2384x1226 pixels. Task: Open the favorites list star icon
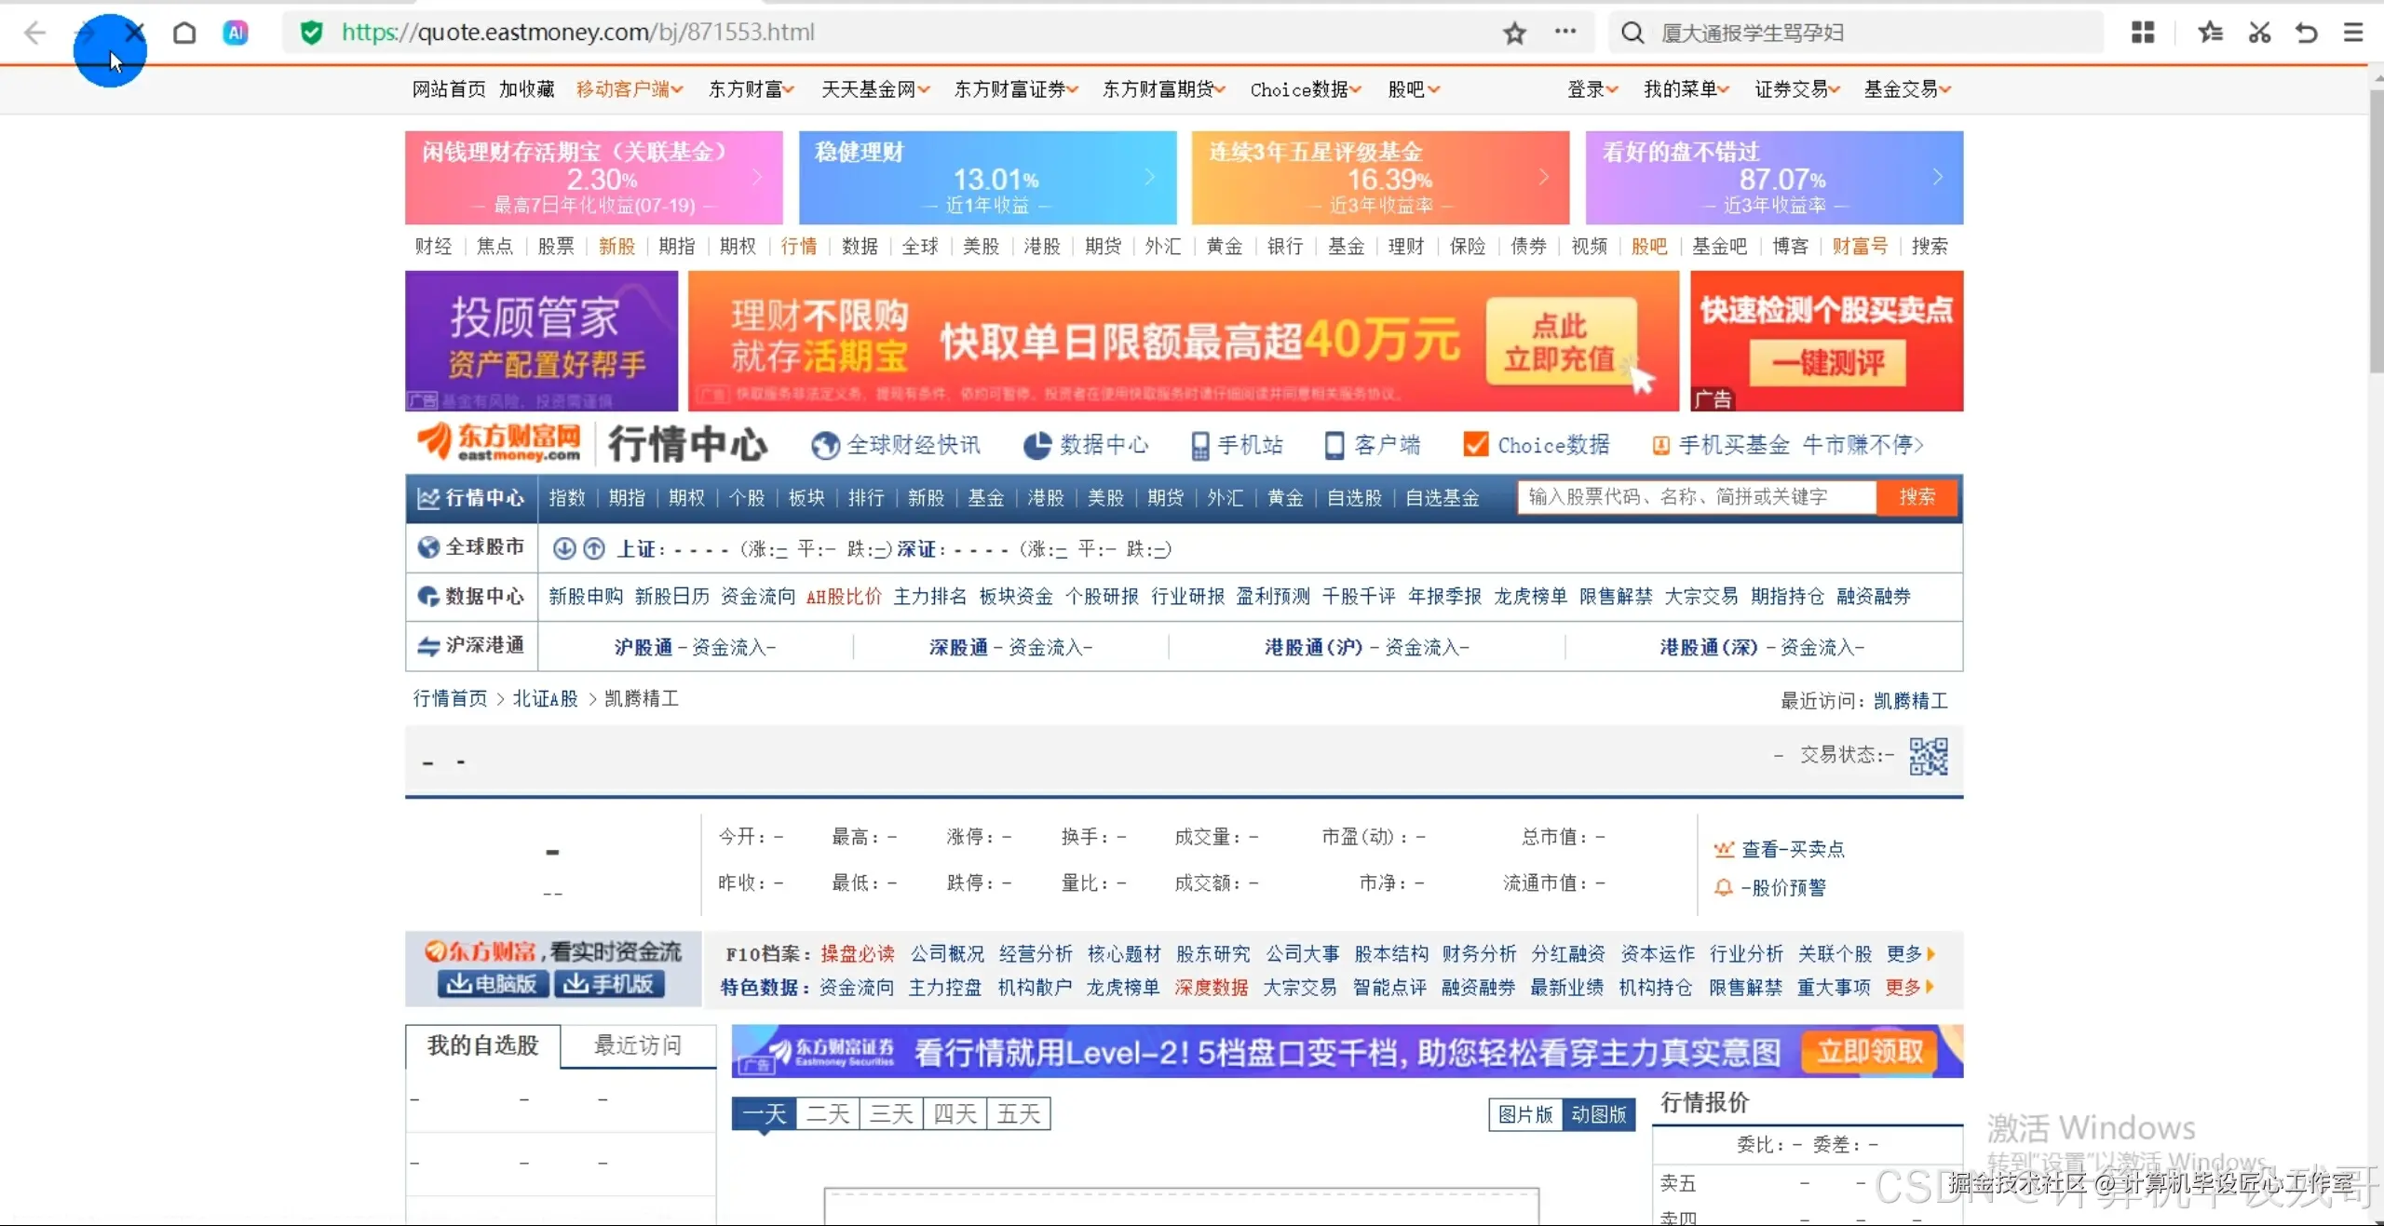click(2210, 33)
